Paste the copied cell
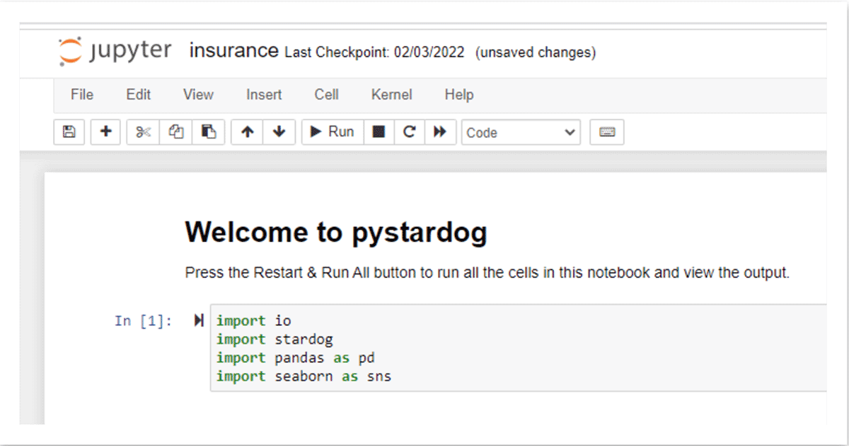Viewport: 849px width, 446px height. 209,131
